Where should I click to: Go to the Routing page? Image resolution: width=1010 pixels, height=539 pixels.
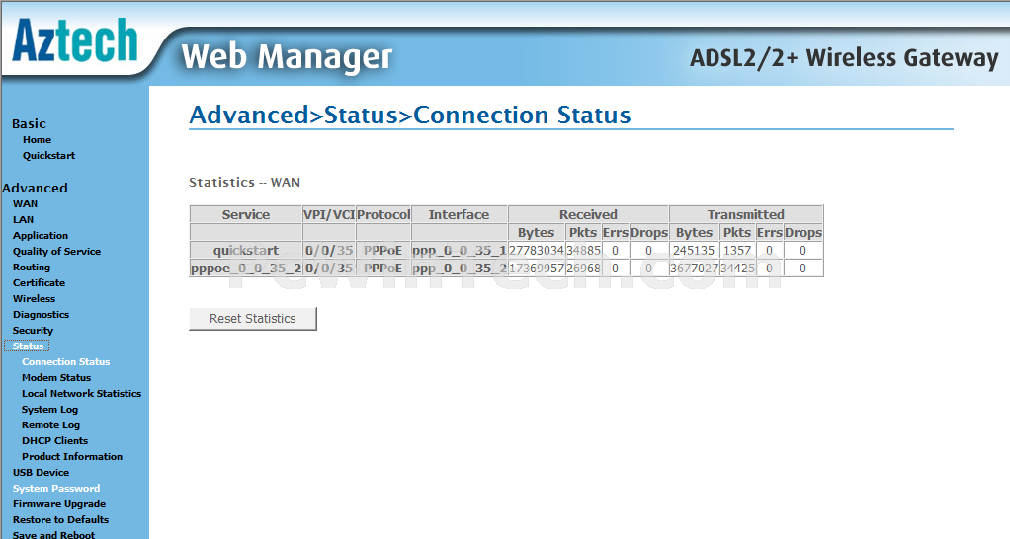click(32, 267)
